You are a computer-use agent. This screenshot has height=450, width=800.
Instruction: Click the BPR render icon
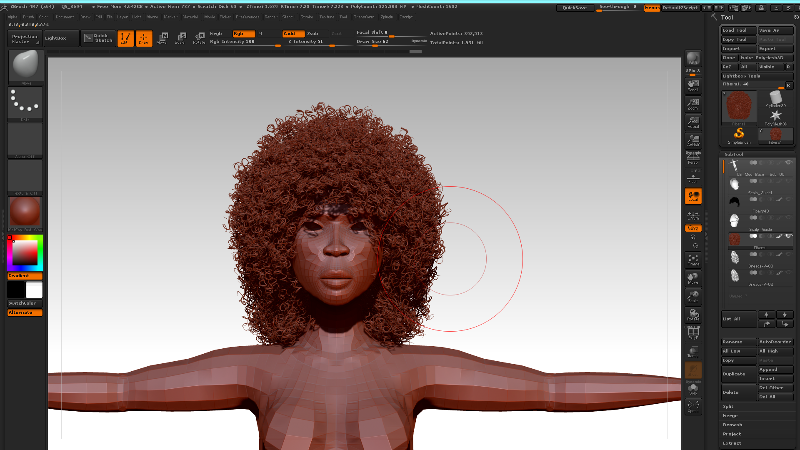click(x=693, y=58)
